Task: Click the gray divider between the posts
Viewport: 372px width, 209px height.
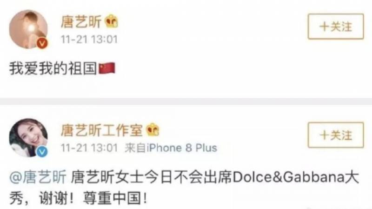Action: (186, 101)
